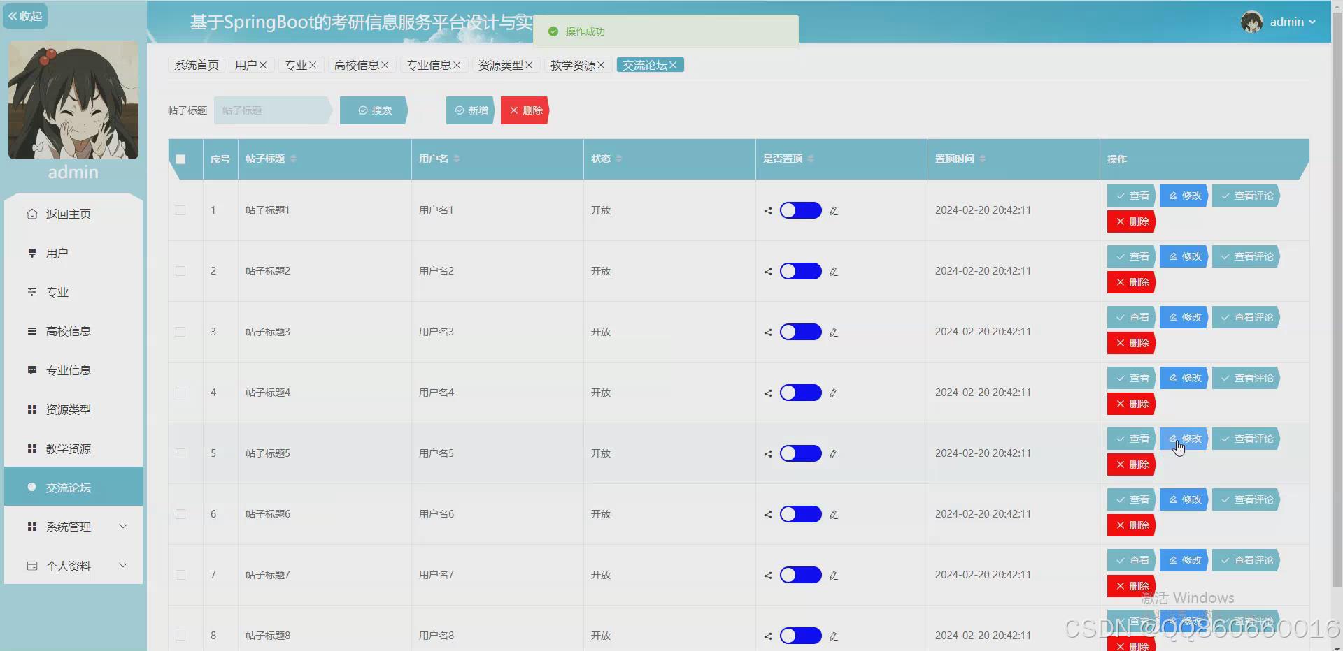Toggle the 是否置顶 switch for 帖子标题2
The width and height of the screenshot is (1343, 651).
[x=801, y=271]
